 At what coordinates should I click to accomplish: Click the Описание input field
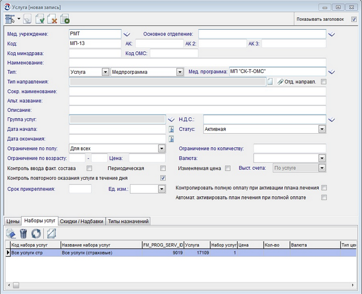197,110
